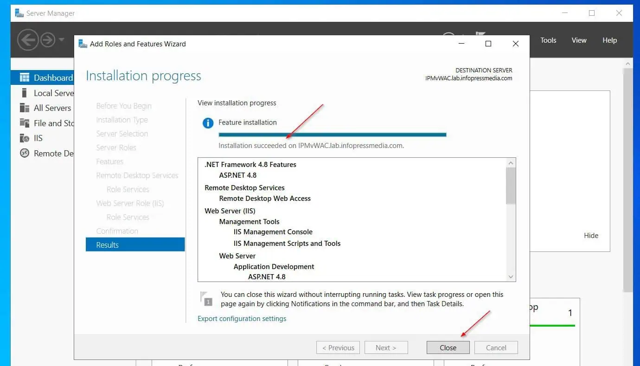Open the Dashboard icon in sidebar
640x366 pixels.
25,77
